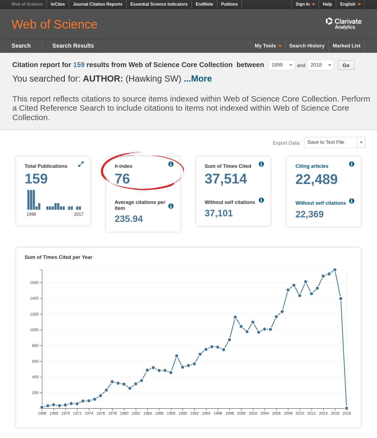This screenshot has height=438, width=377.
Task: Click the Clarivate Analytics logo
Action: (x=344, y=24)
